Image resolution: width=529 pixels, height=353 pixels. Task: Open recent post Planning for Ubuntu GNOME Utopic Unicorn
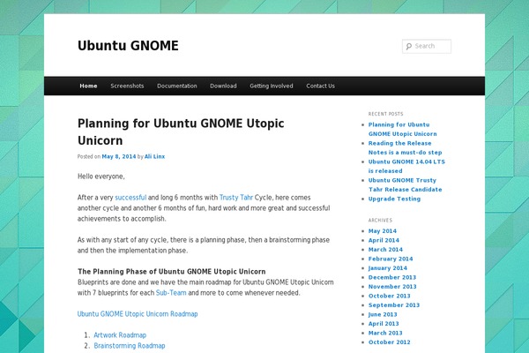click(403, 129)
